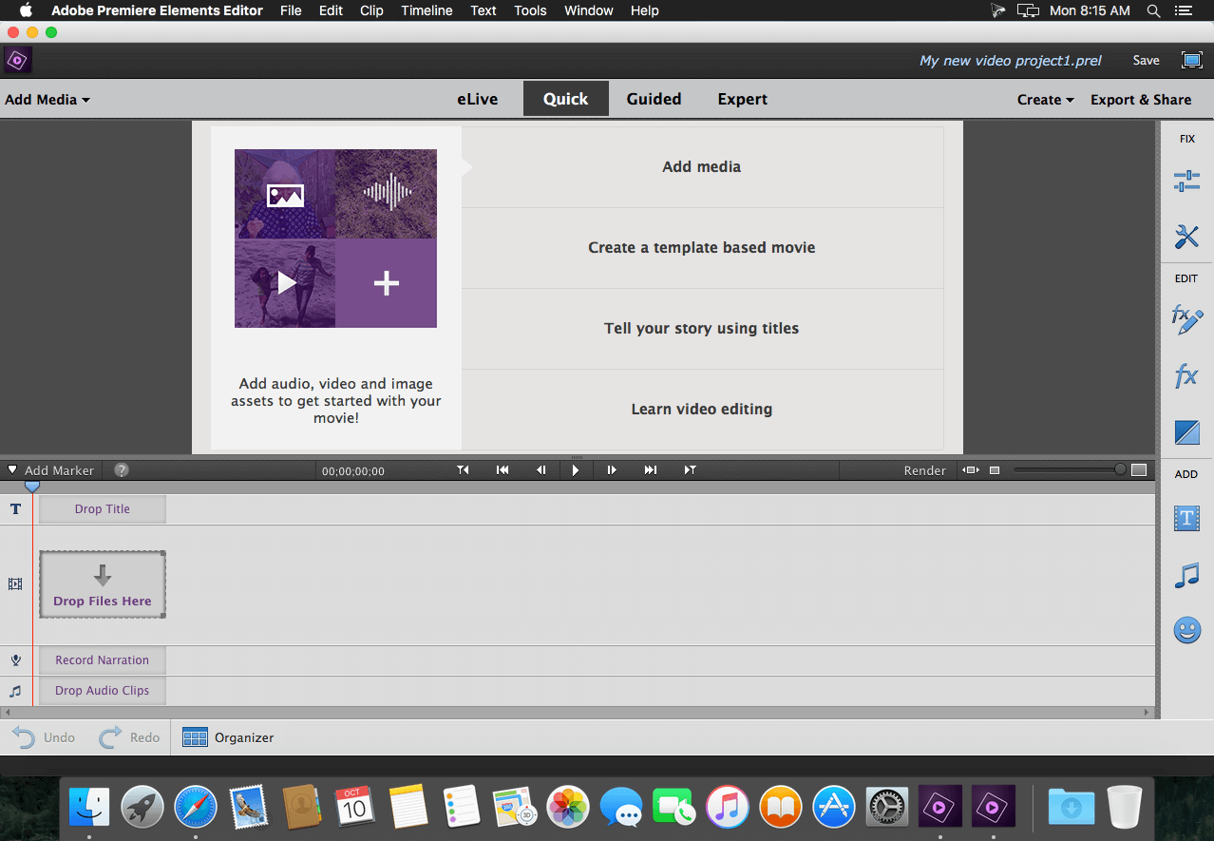Open the Organizer grid icon
Screen dimensions: 1214x841
click(x=195, y=737)
